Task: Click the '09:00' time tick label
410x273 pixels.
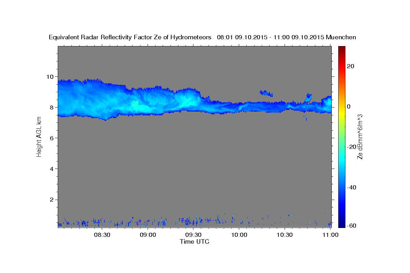Action: point(148,235)
